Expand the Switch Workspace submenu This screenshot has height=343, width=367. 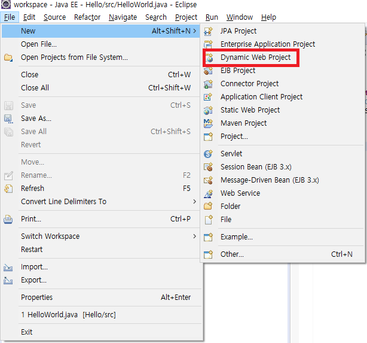click(x=195, y=236)
